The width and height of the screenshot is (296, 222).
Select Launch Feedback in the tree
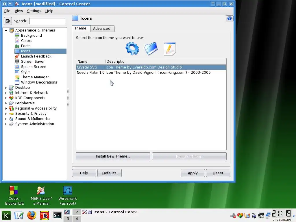pyautogui.click(x=36, y=56)
